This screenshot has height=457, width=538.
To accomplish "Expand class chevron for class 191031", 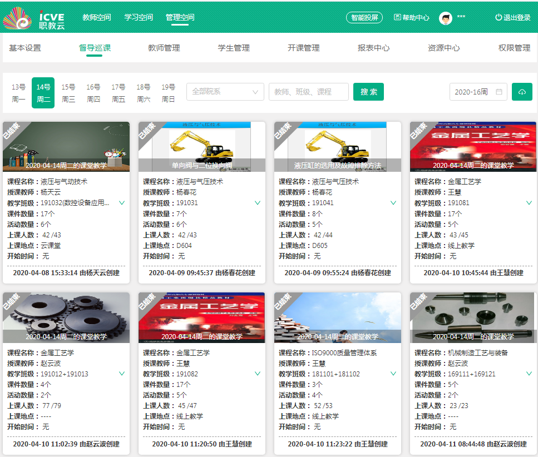I will (x=258, y=203).
